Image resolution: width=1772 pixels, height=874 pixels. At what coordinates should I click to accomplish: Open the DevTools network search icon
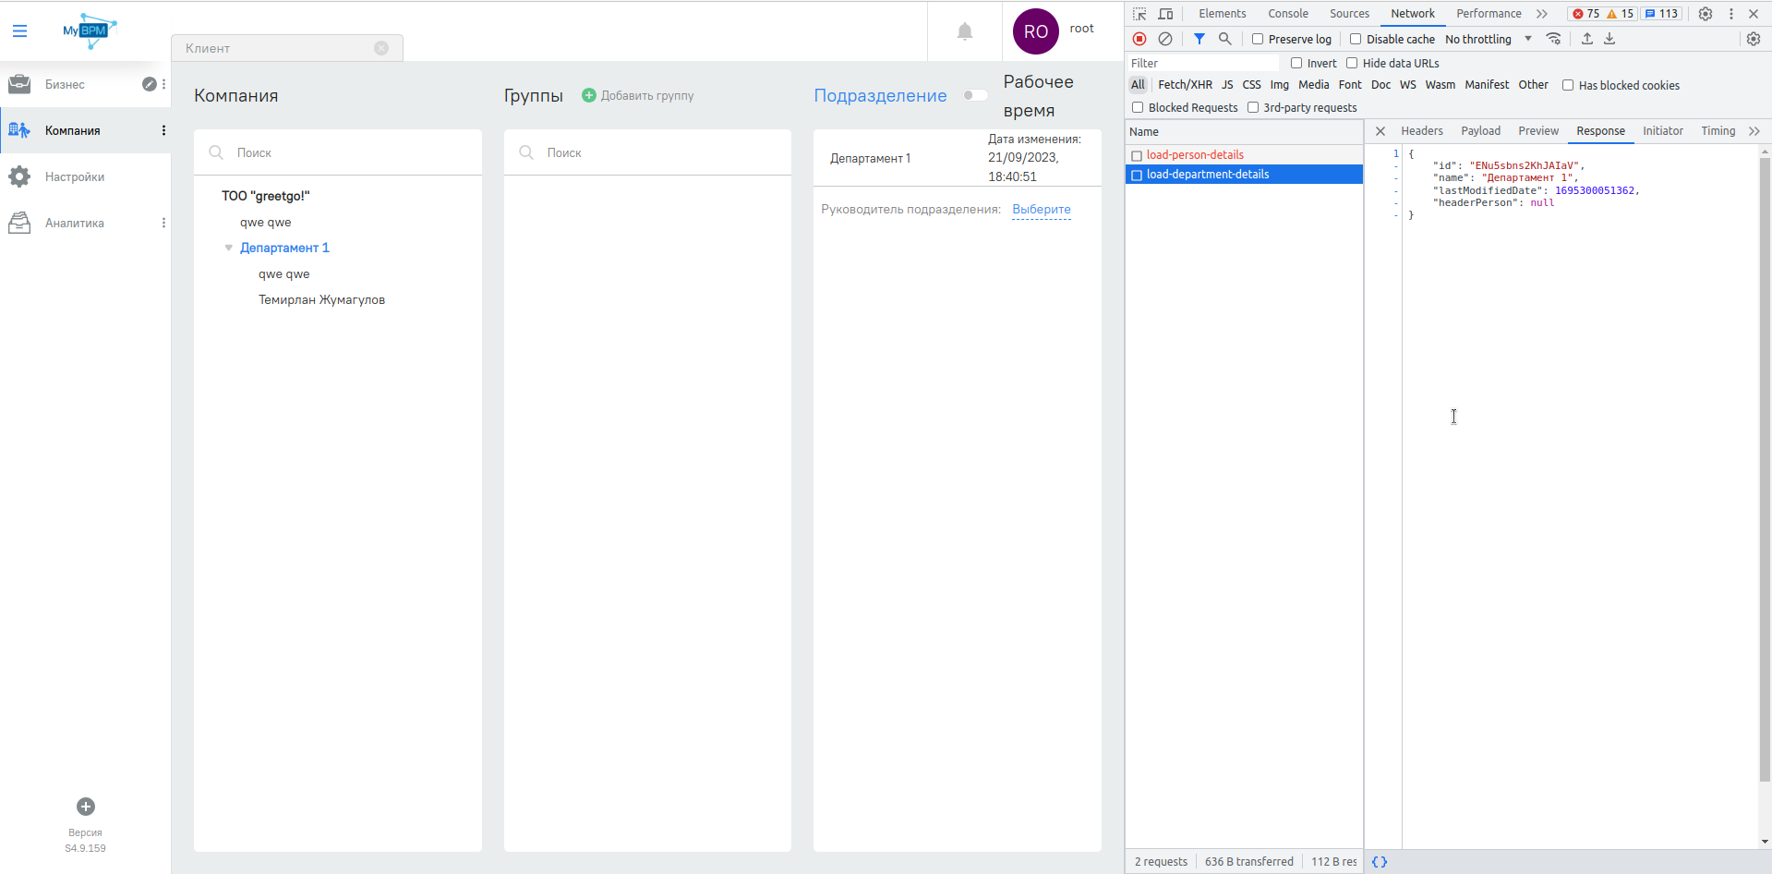pyautogui.click(x=1224, y=39)
